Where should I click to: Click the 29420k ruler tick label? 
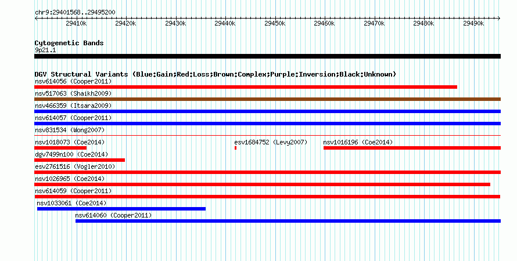point(125,23)
